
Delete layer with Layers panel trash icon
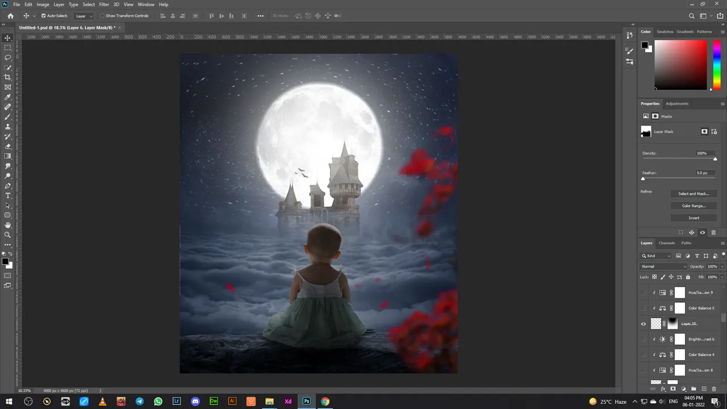714,389
